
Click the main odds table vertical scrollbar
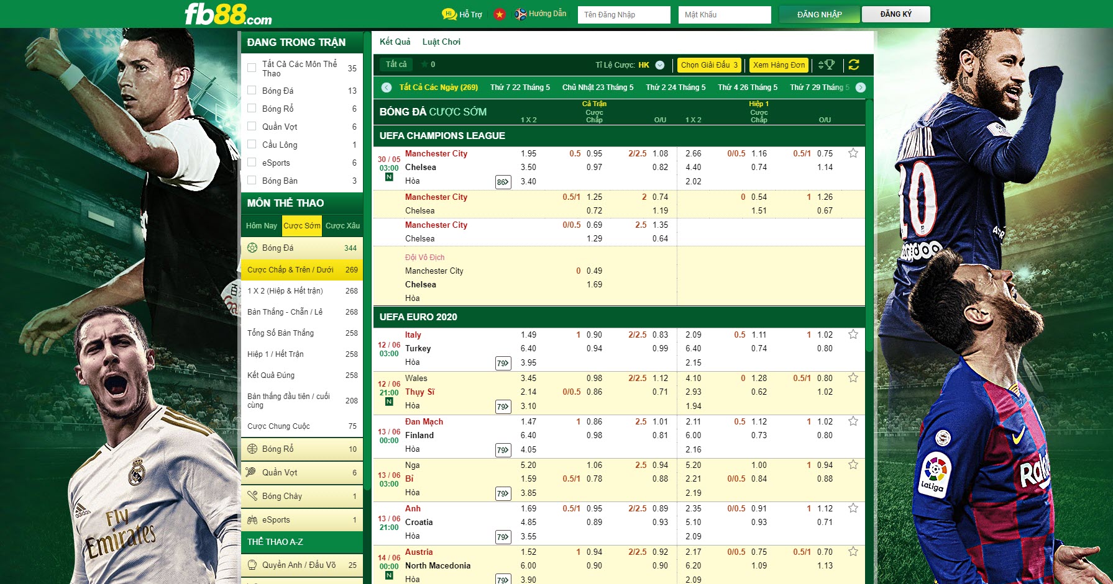click(869, 227)
